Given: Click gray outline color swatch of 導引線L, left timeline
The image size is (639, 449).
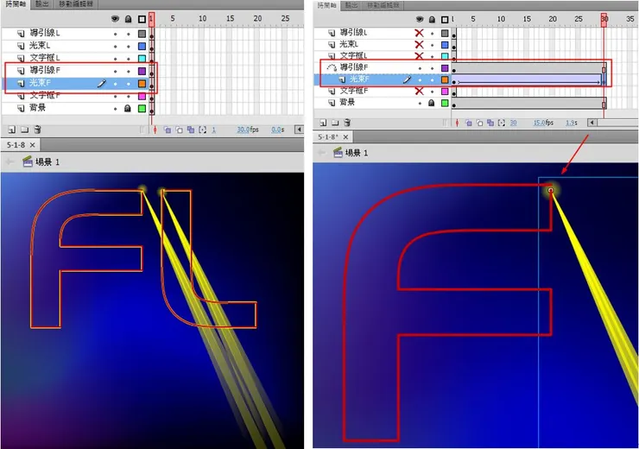Looking at the screenshot, I should tap(142, 34).
